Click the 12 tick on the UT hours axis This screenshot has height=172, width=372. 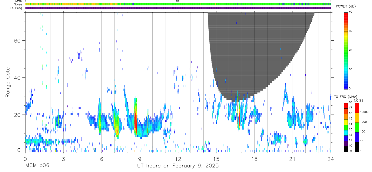178,159
